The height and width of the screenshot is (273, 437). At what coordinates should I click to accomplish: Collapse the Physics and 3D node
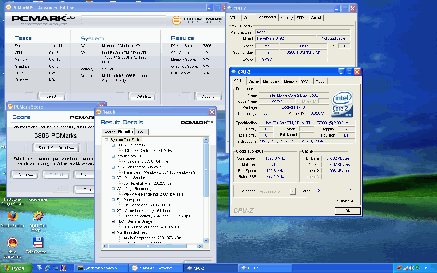113,156
